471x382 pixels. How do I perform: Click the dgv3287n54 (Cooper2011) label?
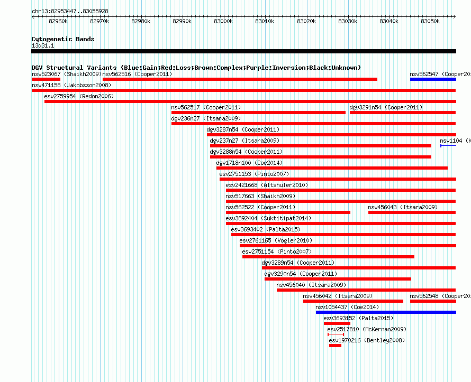click(243, 129)
